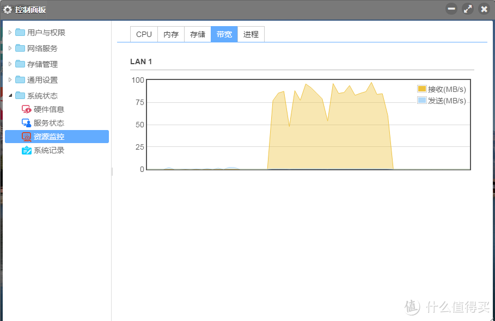
Task: Click the 通用设置 folder icon
Action: [20, 79]
